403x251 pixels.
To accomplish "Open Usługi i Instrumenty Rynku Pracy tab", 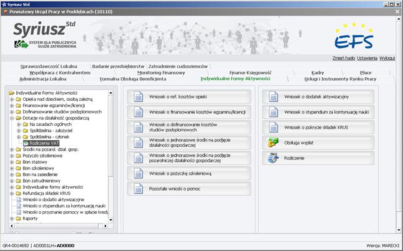I will click(x=340, y=79).
